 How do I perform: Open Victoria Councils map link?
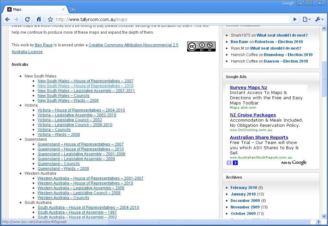tap(54, 129)
